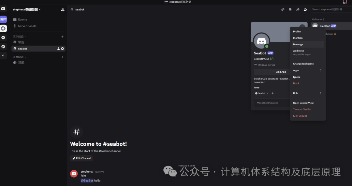Click invite people icon beside server name
The height and width of the screenshot is (186, 352).
click(x=63, y=9)
